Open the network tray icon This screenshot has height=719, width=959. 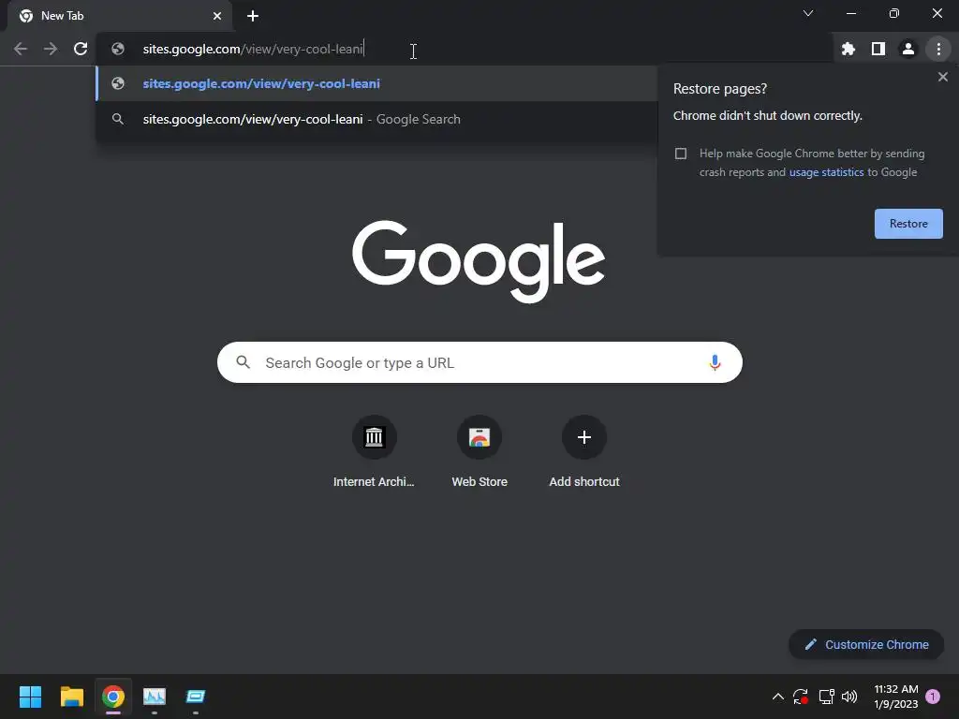(826, 697)
